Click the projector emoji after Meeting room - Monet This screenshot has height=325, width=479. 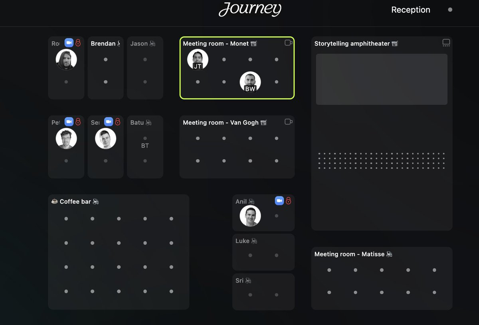coord(254,44)
